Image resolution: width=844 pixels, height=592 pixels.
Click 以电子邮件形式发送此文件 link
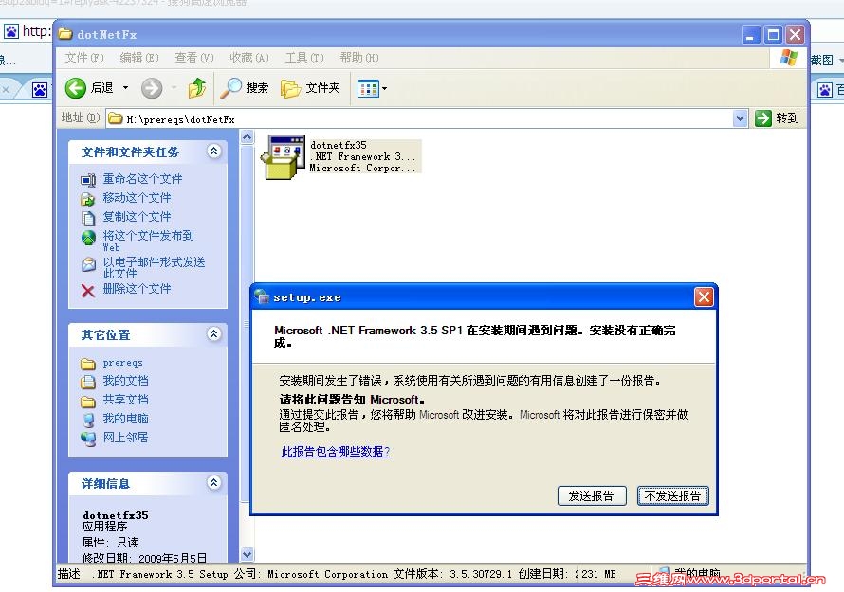pyautogui.click(x=154, y=267)
